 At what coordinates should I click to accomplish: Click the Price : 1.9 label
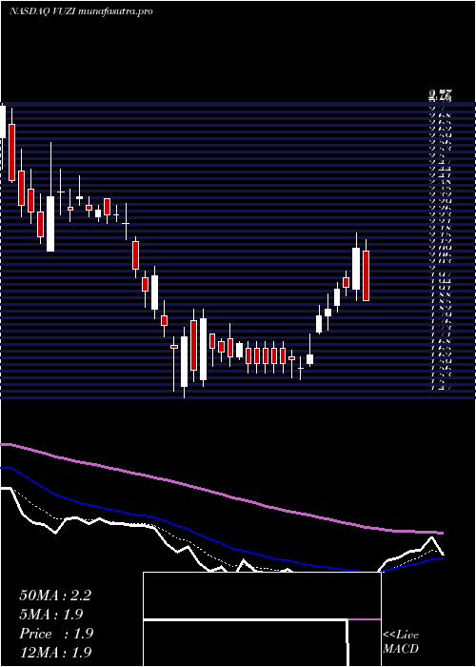[56, 634]
